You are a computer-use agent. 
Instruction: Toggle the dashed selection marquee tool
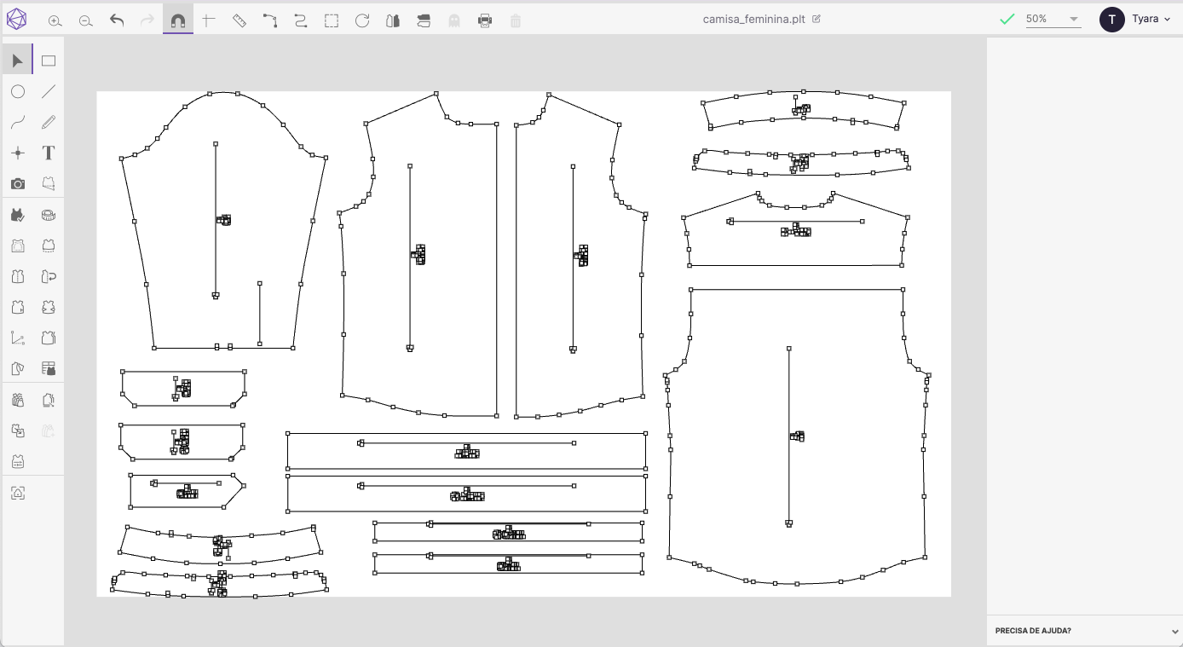click(x=332, y=20)
